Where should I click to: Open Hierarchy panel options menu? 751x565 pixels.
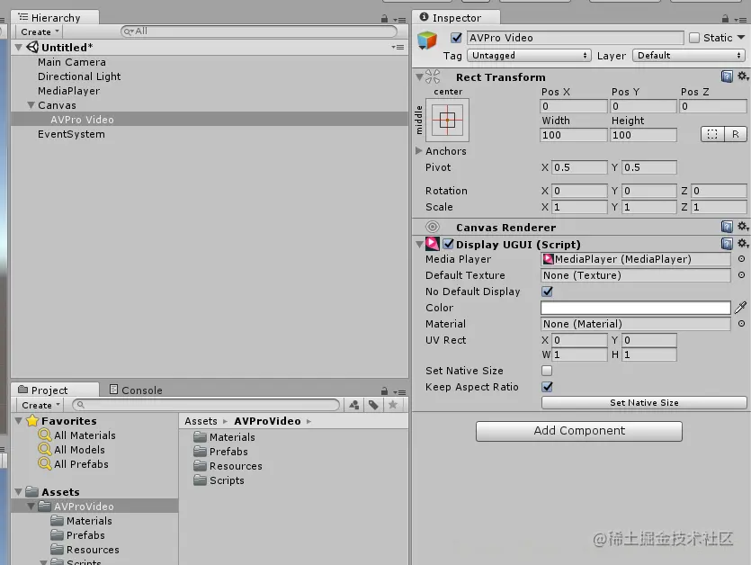point(399,20)
